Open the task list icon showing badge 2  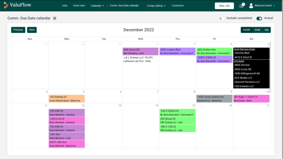tap(241, 6)
